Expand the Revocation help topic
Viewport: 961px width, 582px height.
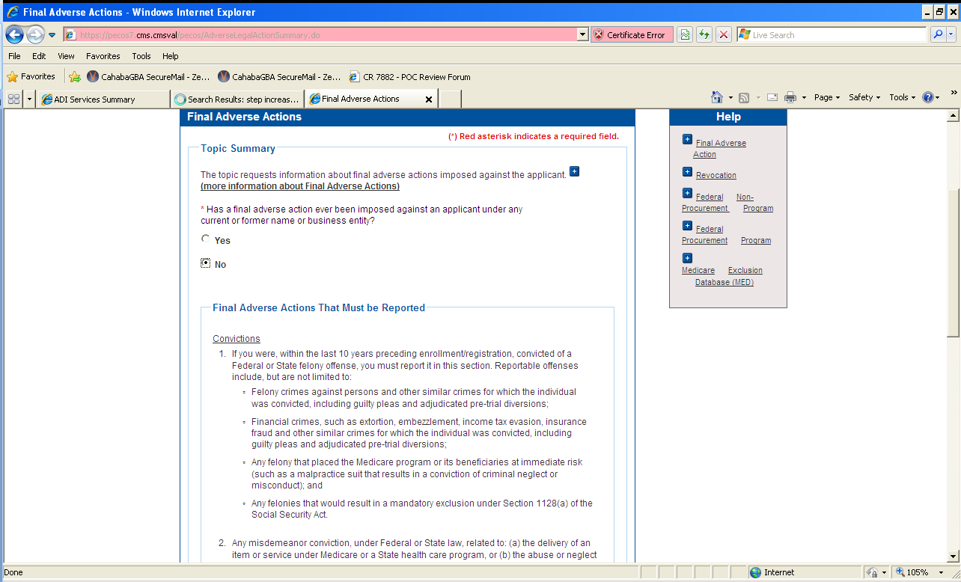pyautogui.click(x=687, y=171)
